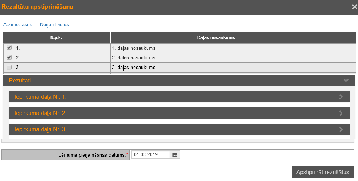Select the N.p.k. column header

coord(56,38)
